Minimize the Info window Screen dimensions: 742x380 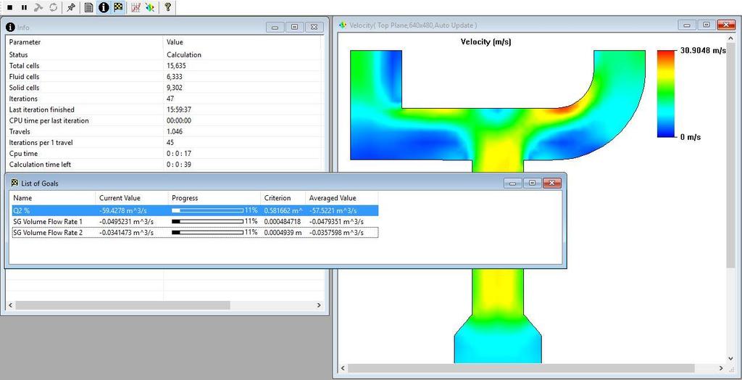275,27
